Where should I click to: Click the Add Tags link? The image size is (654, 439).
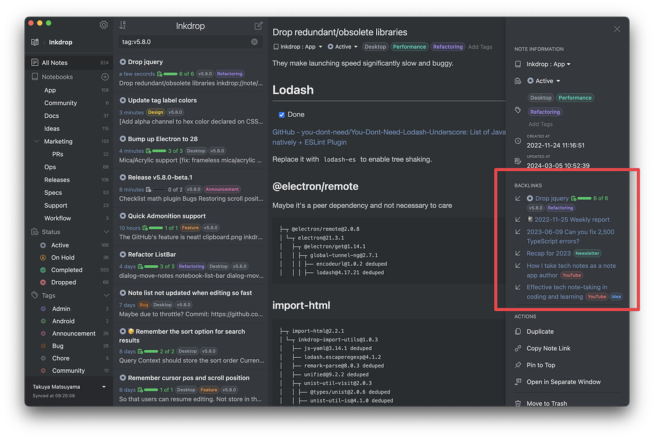(480, 47)
